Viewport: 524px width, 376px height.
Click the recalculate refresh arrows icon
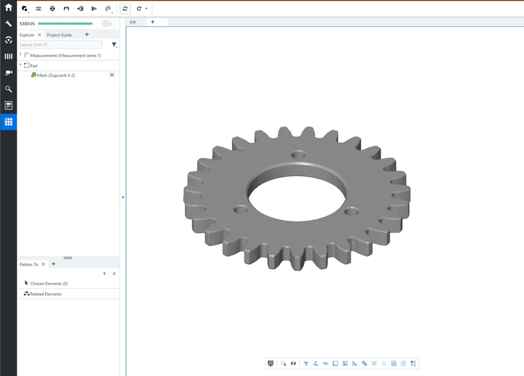(125, 9)
